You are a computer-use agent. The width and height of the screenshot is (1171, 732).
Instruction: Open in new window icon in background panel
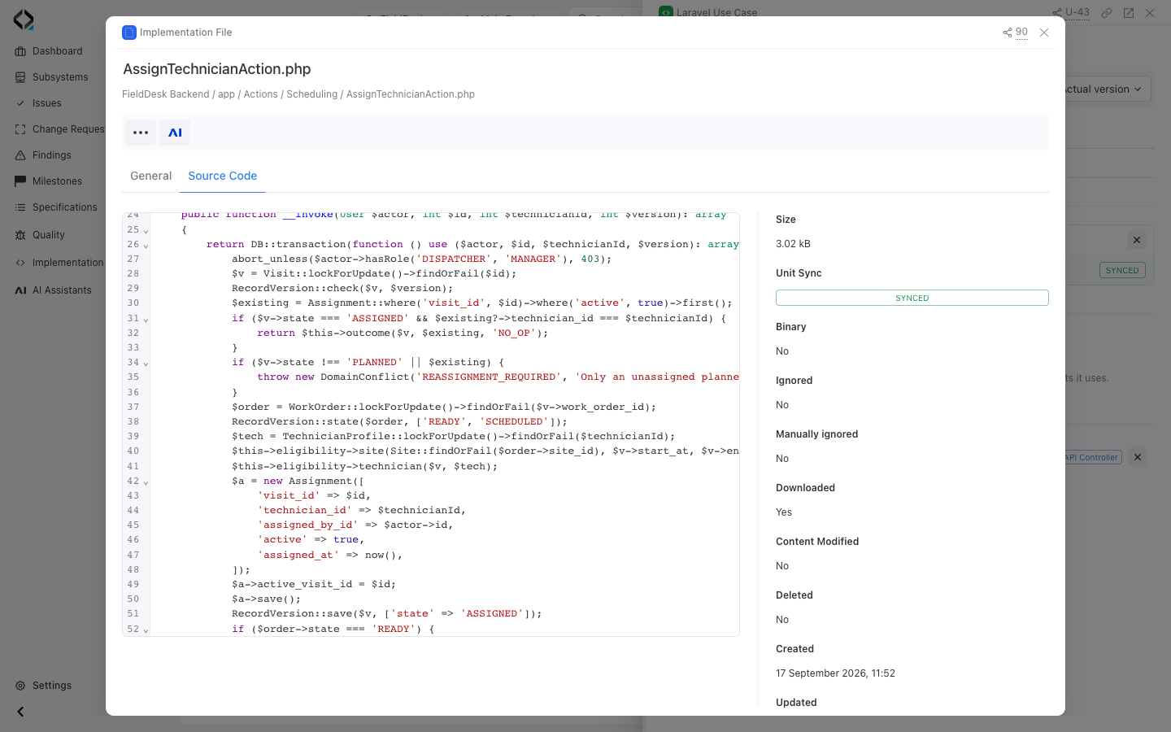(1129, 13)
